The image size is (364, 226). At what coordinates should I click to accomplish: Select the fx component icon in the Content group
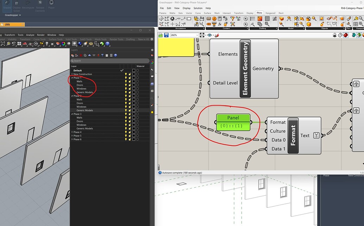220,24
